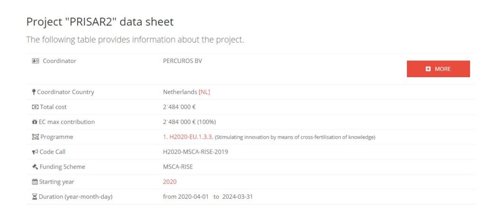Click the MSCA-RISE funding scheme value
The width and height of the screenshot is (485, 220).
178,167
